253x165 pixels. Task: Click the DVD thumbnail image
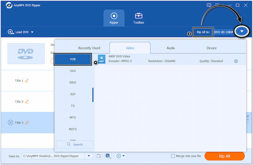(x=26, y=54)
